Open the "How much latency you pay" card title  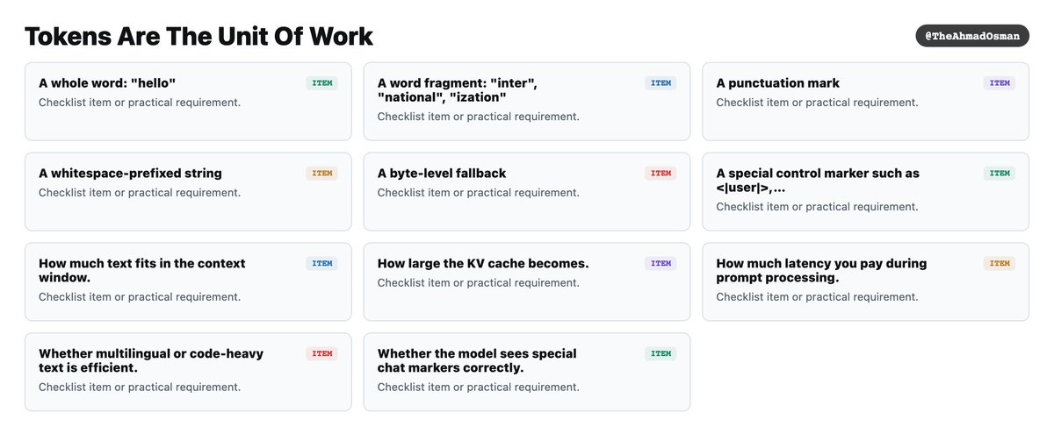click(821, 270)
